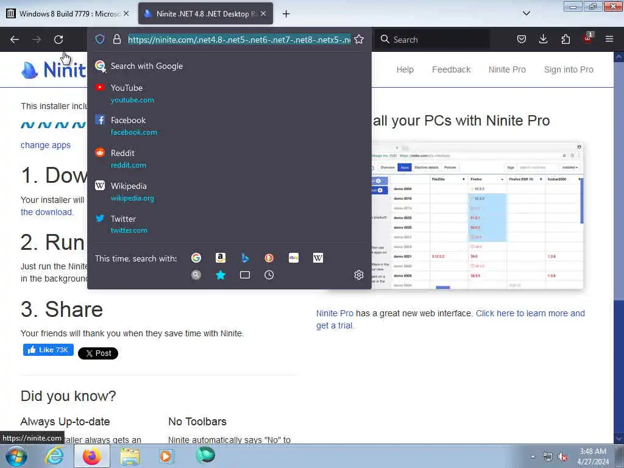Viewport: 624px width, 468px height.
Task: Show hidden tray icons arrow
Action: pos(533,457)
